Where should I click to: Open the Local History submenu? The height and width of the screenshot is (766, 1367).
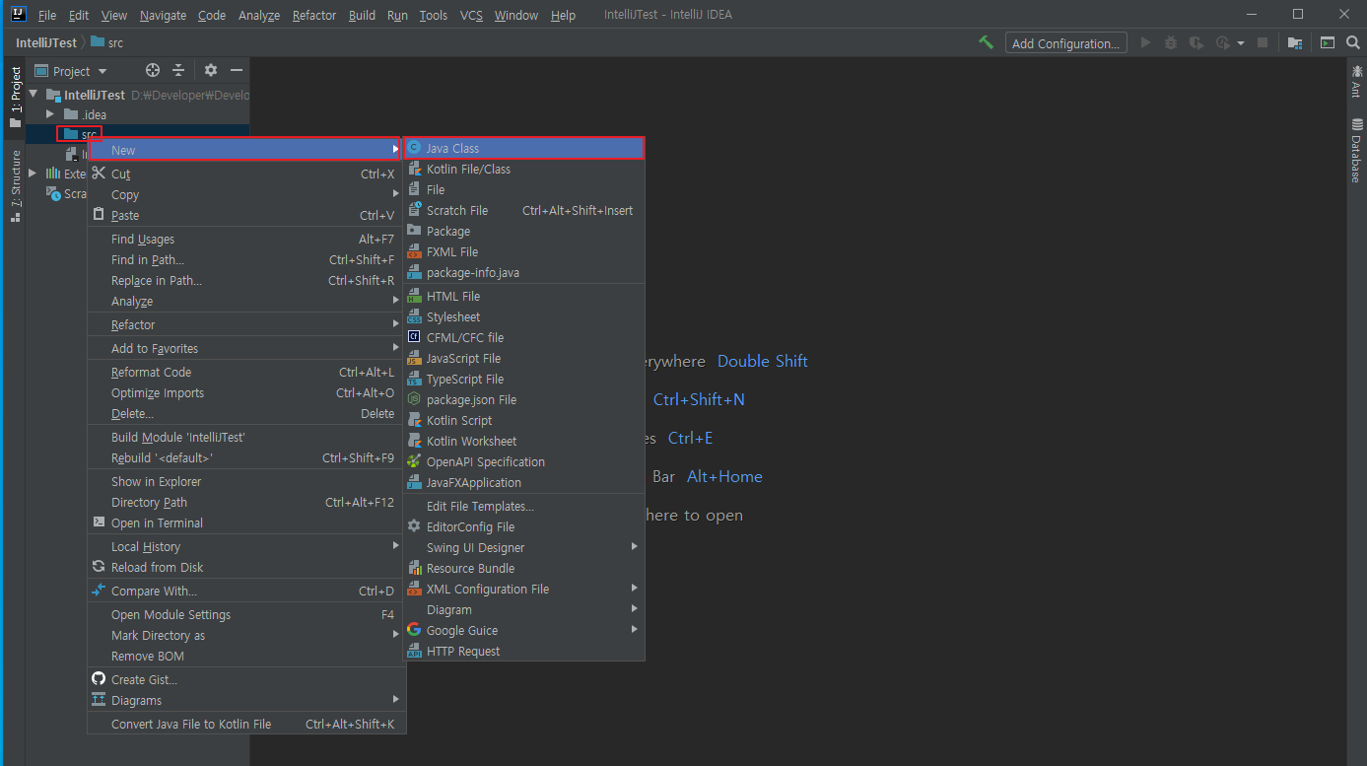[244, 546]
